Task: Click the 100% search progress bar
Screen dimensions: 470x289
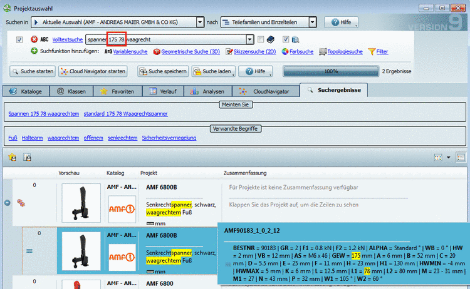Action: pos(331,71)
